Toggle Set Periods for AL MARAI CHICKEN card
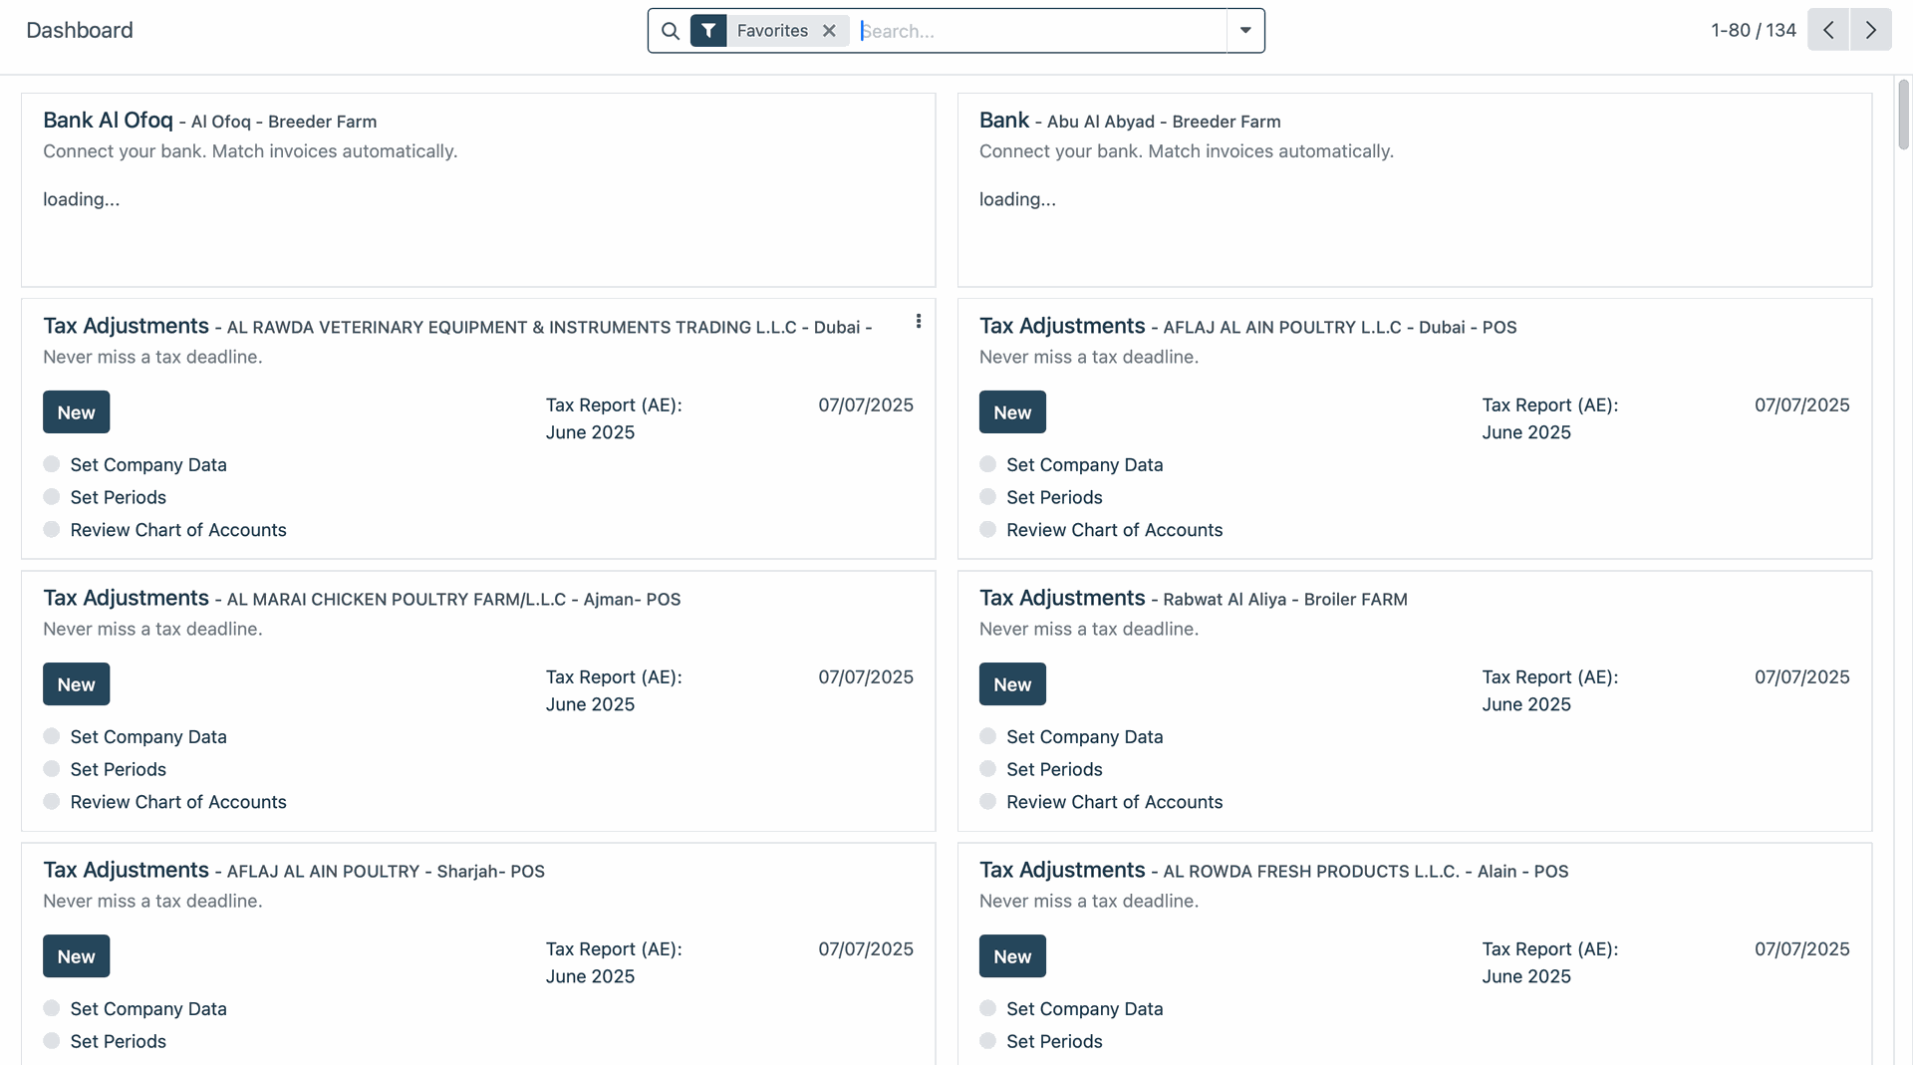 click(52, 769)
